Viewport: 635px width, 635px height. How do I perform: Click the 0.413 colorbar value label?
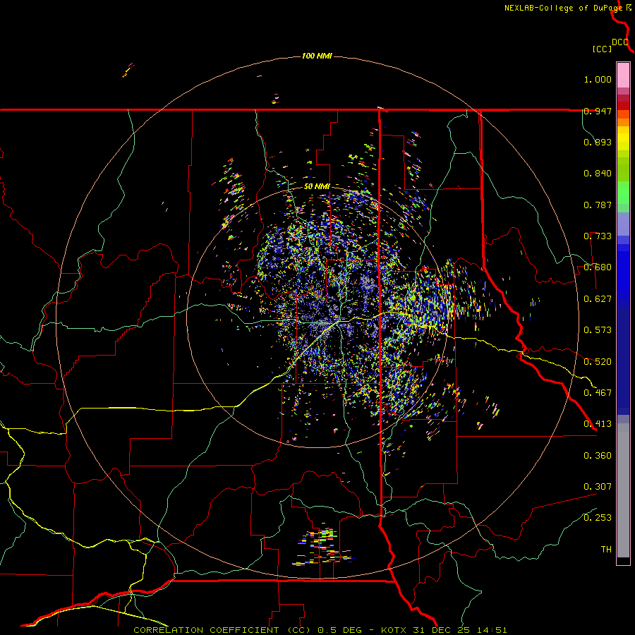(598, 424)
